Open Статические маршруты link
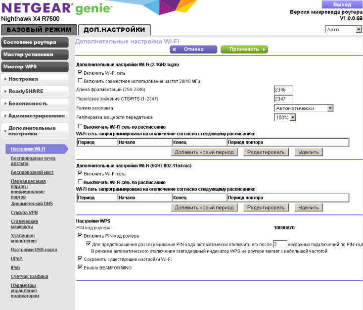The height and width of the screenshot is (310, 363). click(x=24, y=224)
